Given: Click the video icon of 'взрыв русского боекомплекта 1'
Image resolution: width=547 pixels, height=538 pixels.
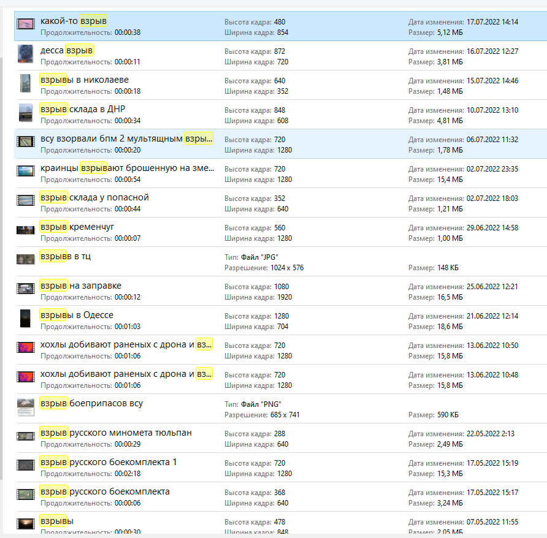Looking at the screenshot, I should pos(26,465).
